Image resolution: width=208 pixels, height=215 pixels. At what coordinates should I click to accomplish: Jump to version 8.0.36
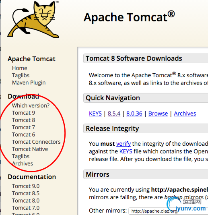tap(134, 114)
